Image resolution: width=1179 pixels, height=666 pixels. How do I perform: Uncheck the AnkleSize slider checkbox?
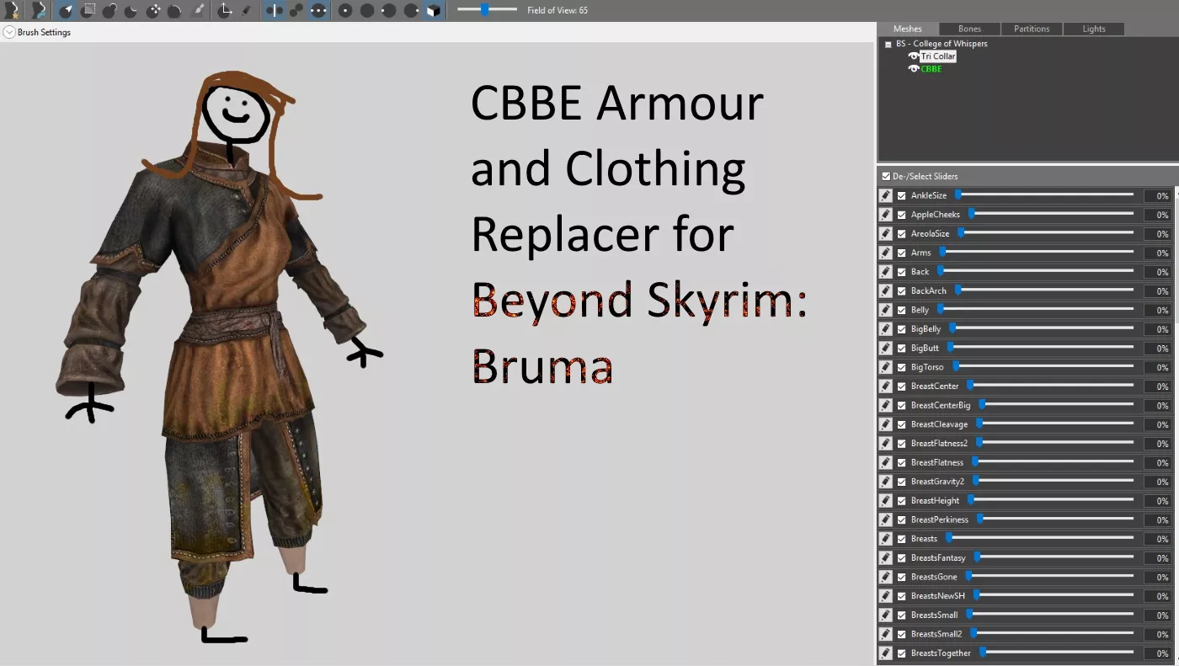pyautogui.click(x=902, y=195)
